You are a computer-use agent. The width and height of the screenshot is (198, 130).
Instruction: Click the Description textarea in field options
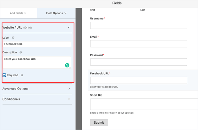[x=35, y=62]
